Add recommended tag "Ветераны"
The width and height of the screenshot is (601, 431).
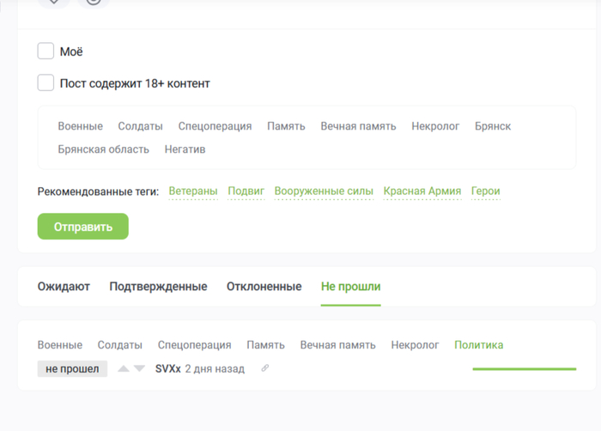[193, 191]
